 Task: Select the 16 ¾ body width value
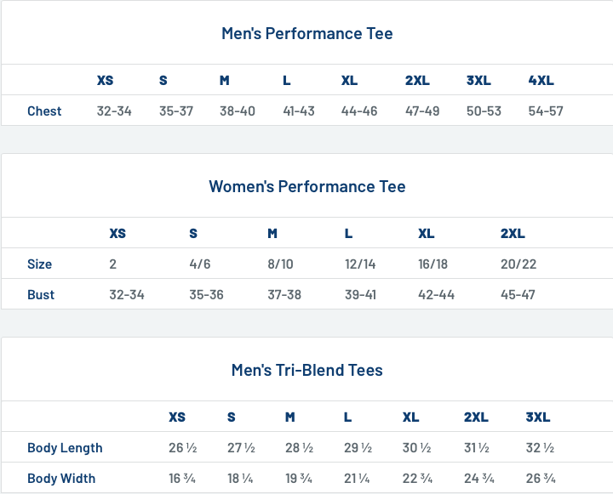click(182, 479)
